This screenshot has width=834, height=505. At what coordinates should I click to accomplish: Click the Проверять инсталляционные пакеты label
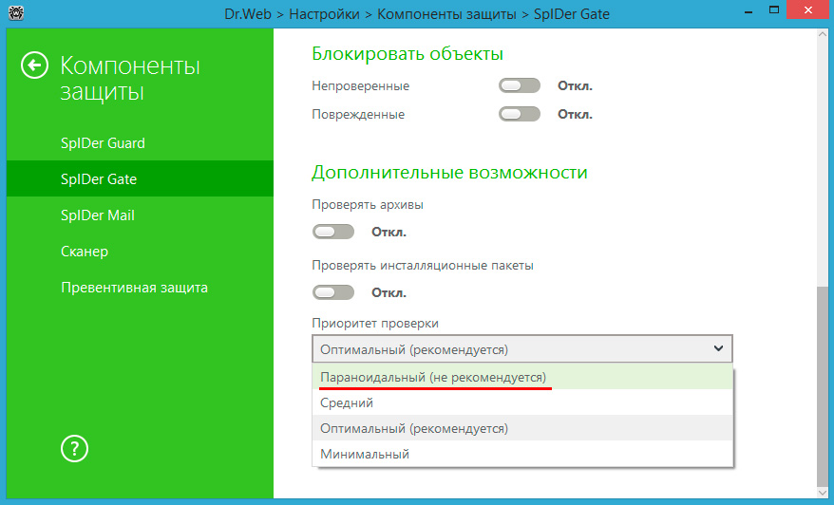[x=423, y=265]
